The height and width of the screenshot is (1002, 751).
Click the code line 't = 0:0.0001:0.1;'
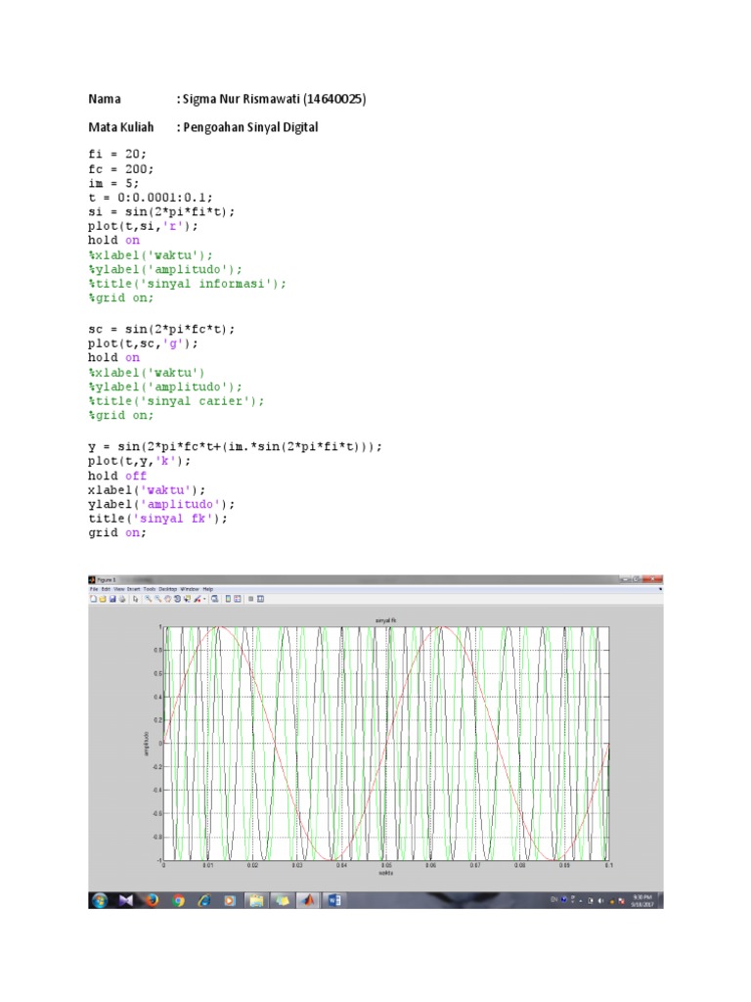pyautogui.click(x=150, y=197)
